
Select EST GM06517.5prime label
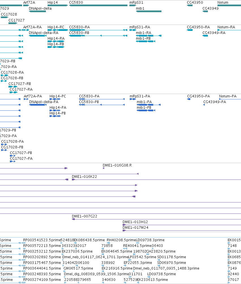[x=78, y=268]
